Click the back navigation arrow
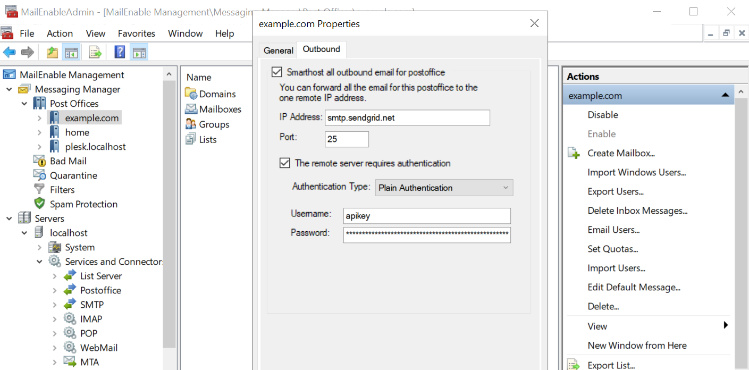749x370 pixels. [x=11, y=52]
